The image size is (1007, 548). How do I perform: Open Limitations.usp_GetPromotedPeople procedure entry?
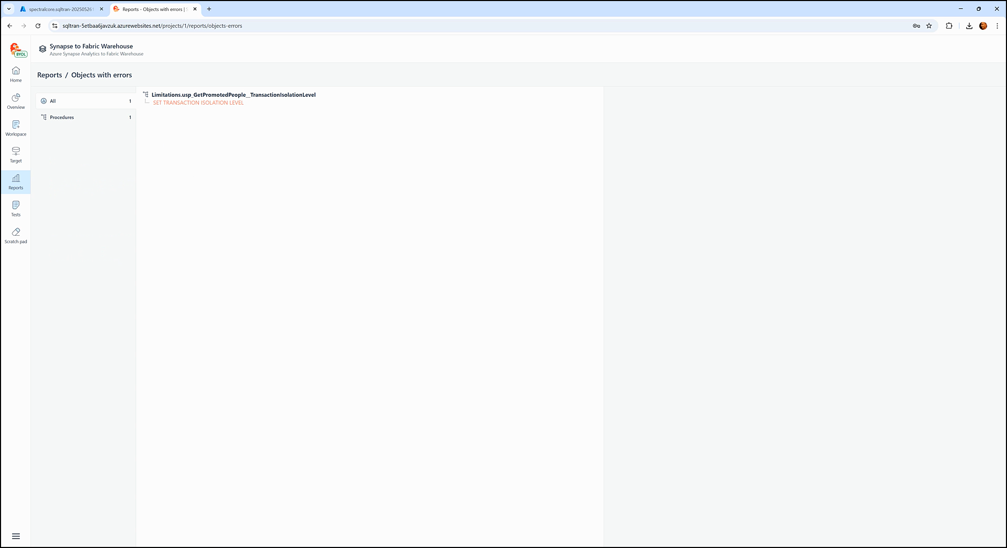(233, 95)
